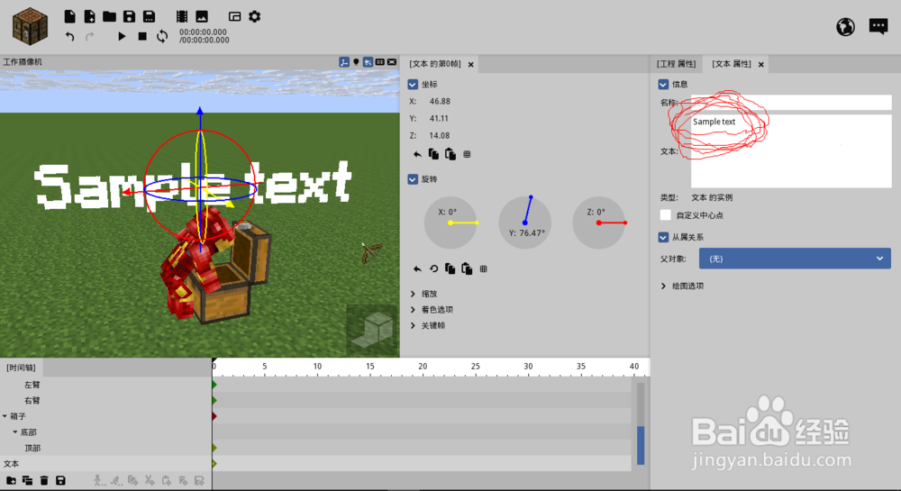Click grid icon in rotation row
901x491 pixels.
point(484,268)
